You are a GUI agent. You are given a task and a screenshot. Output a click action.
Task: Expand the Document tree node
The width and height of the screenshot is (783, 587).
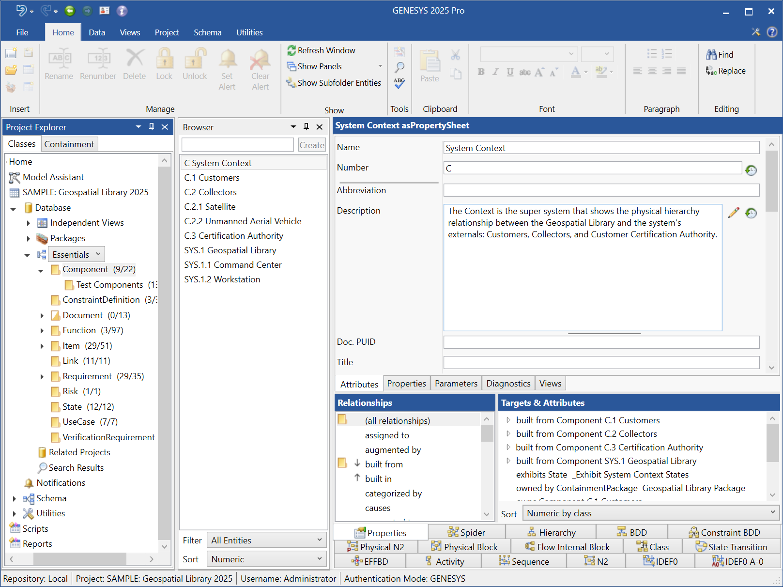pos(42,315)
